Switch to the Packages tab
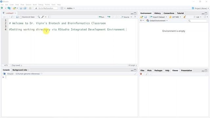Image resolution: width=210 pixels, height=118 pixels. point(158,70)
